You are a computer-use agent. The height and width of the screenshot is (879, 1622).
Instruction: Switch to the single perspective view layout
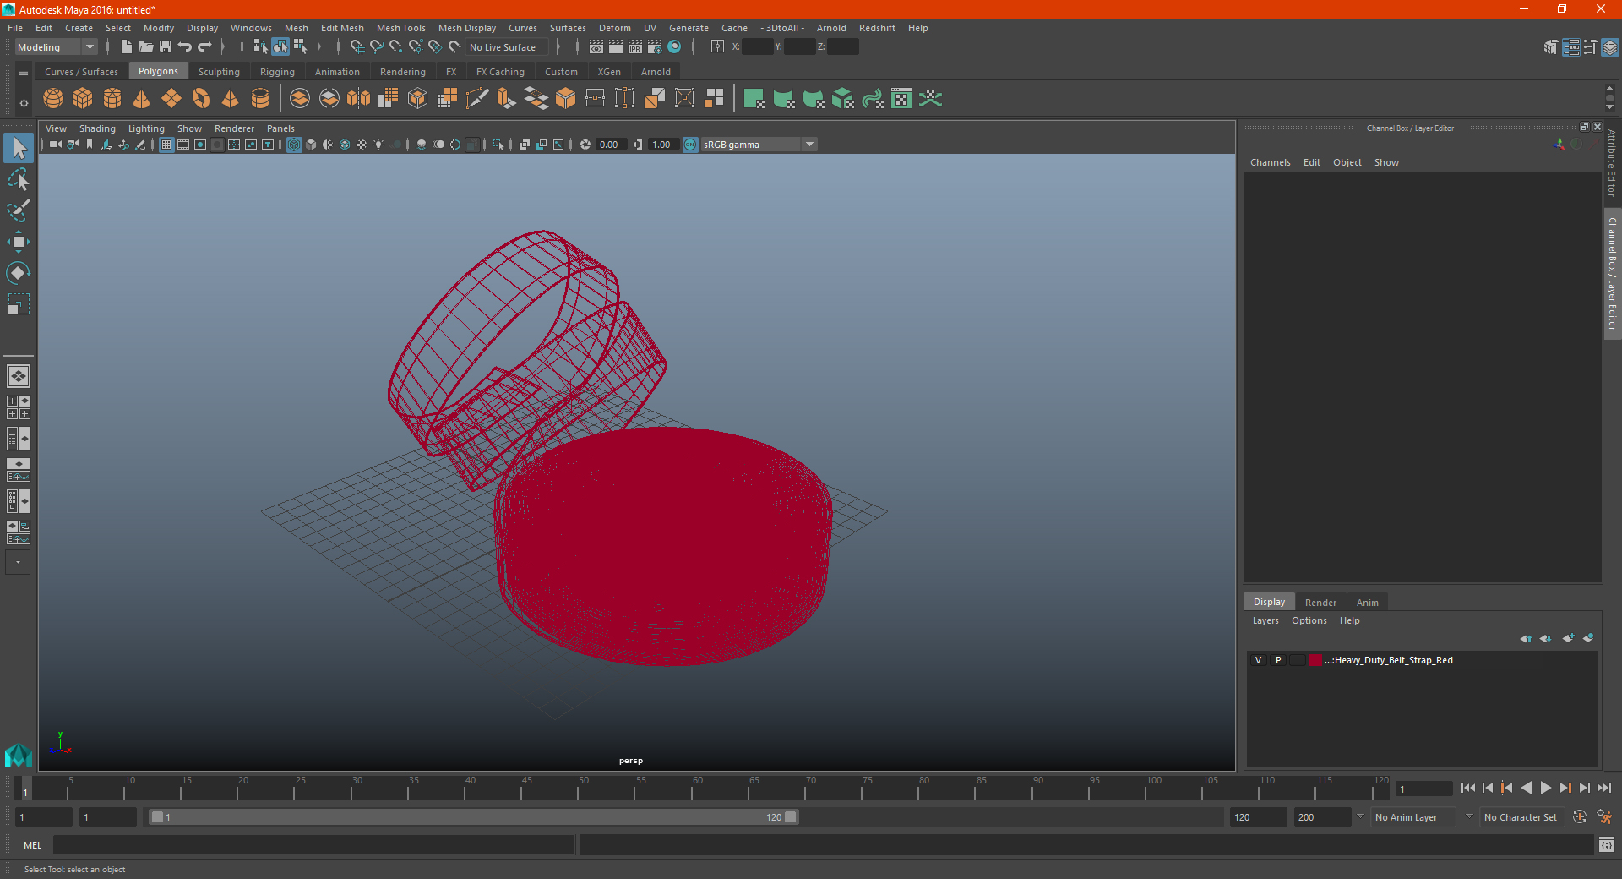19,376
